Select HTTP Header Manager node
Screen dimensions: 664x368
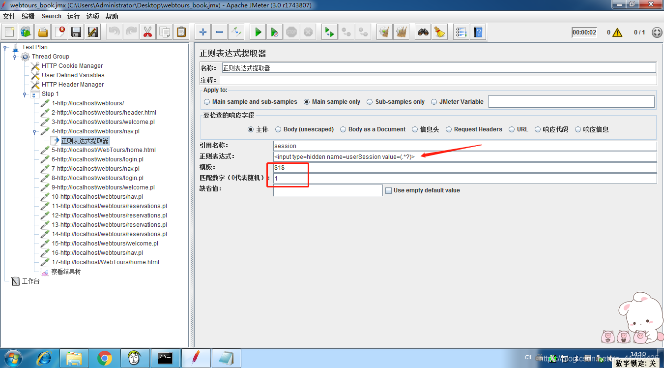73,85
